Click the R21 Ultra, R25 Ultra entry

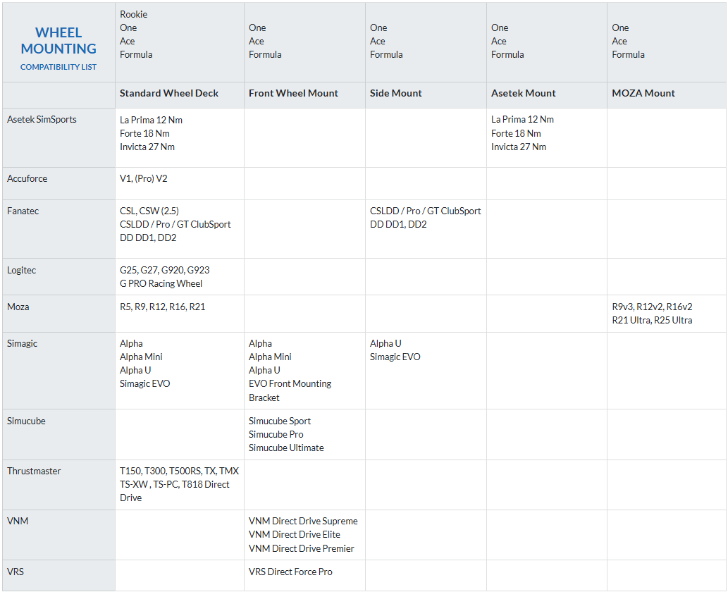(x=652, y=320)
